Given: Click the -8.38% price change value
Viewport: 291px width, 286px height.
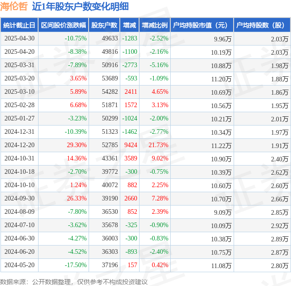Looking at the screenshot, I should click(x=77, y=51).
